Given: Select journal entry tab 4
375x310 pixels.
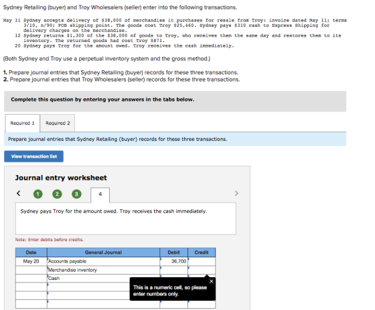Looking at the screenshot, I should tap(100, 194).
